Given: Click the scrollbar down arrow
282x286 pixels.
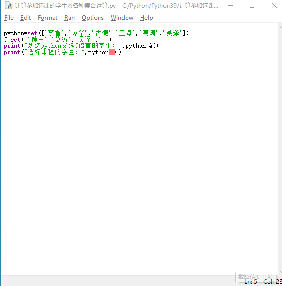Looking at the screenshot, I should (x=281, y=272).
